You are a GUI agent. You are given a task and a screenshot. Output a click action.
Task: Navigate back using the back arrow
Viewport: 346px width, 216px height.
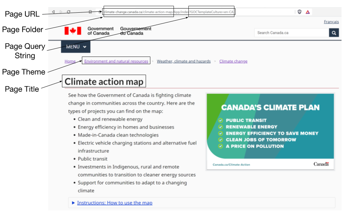click(53, 12)
